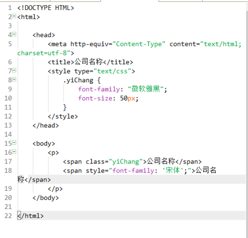Click line number 14 in the gutter
The width and height of the screenshot is (248, 238).
[8, 134]
